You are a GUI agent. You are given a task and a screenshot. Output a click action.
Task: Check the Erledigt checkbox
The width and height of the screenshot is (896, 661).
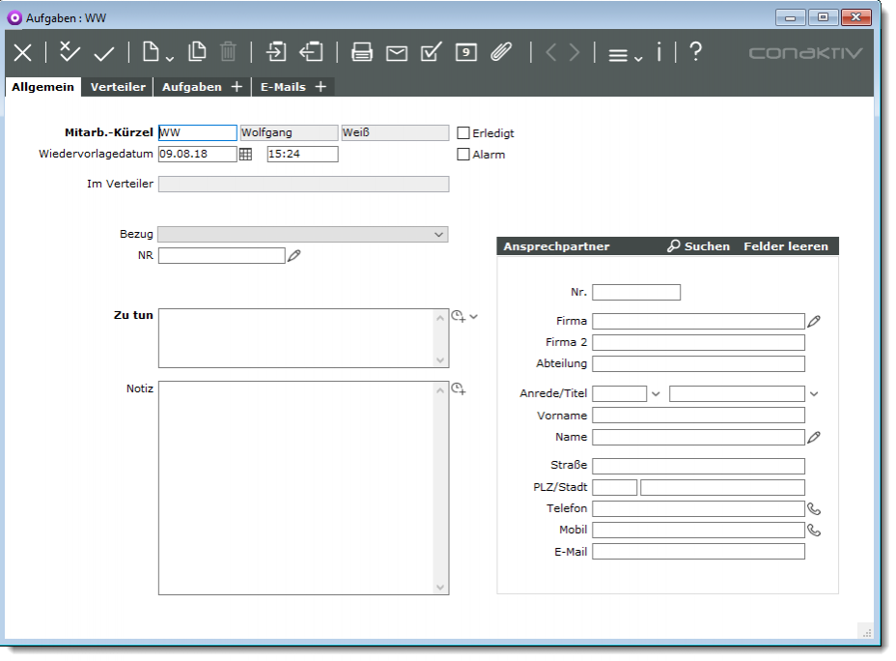[x=463, y=133]
